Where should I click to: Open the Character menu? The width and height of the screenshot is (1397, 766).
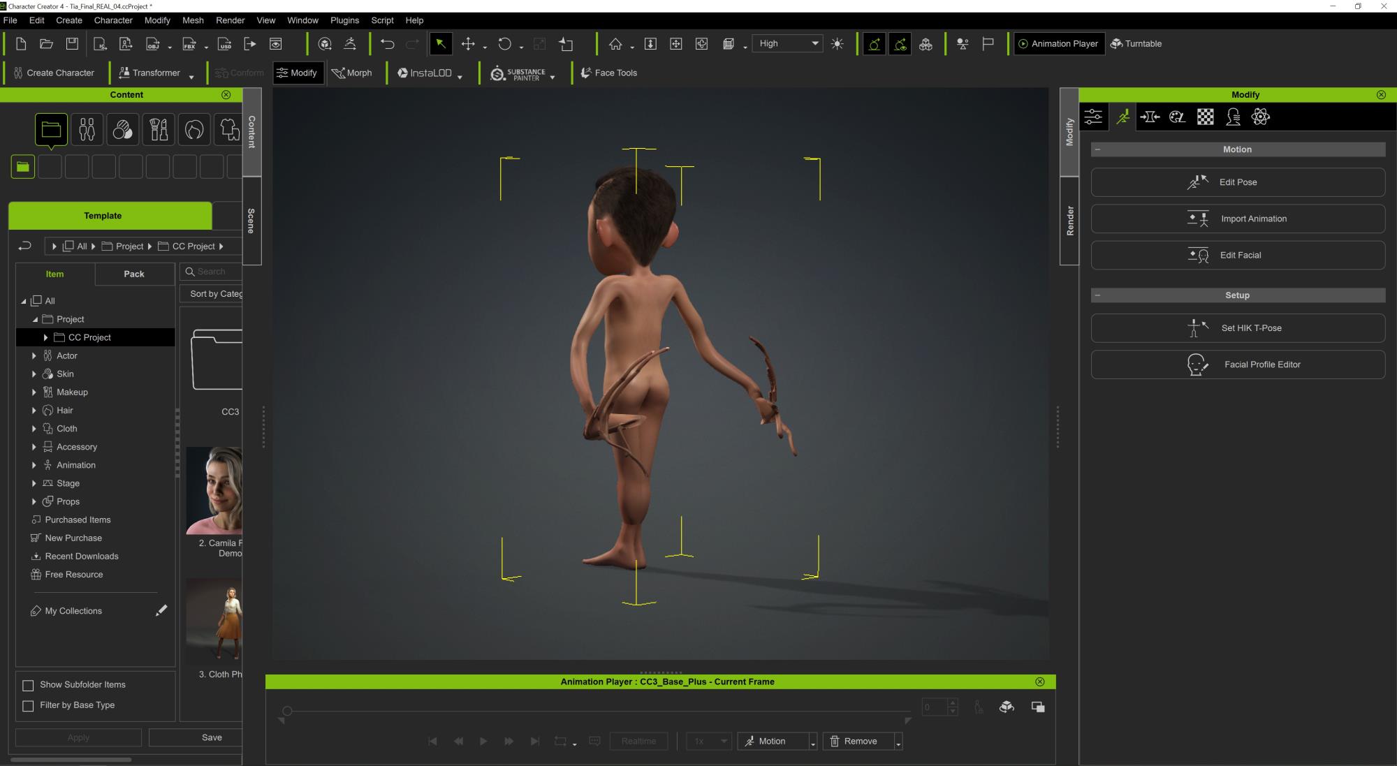click(113, 20)
